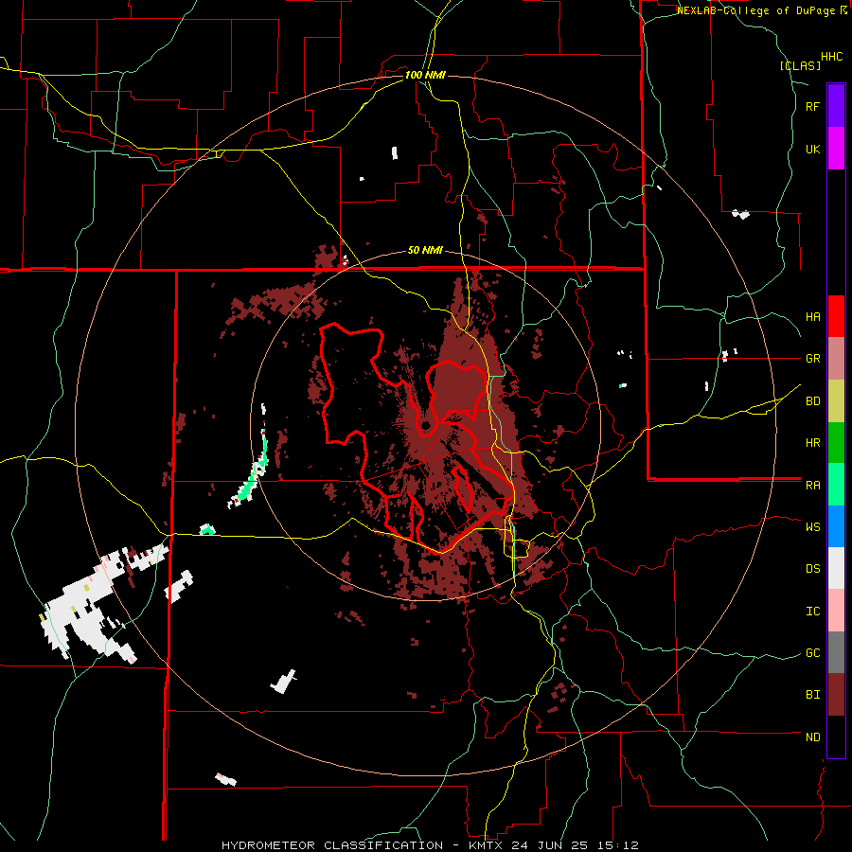
Task: Click the [CLAS] units label
Action: click(800, 66)
